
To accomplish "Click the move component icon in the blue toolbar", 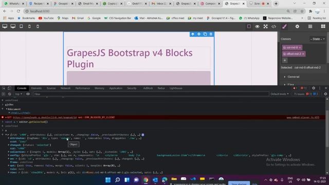I will pyautogui.click(x=199, y=34).
